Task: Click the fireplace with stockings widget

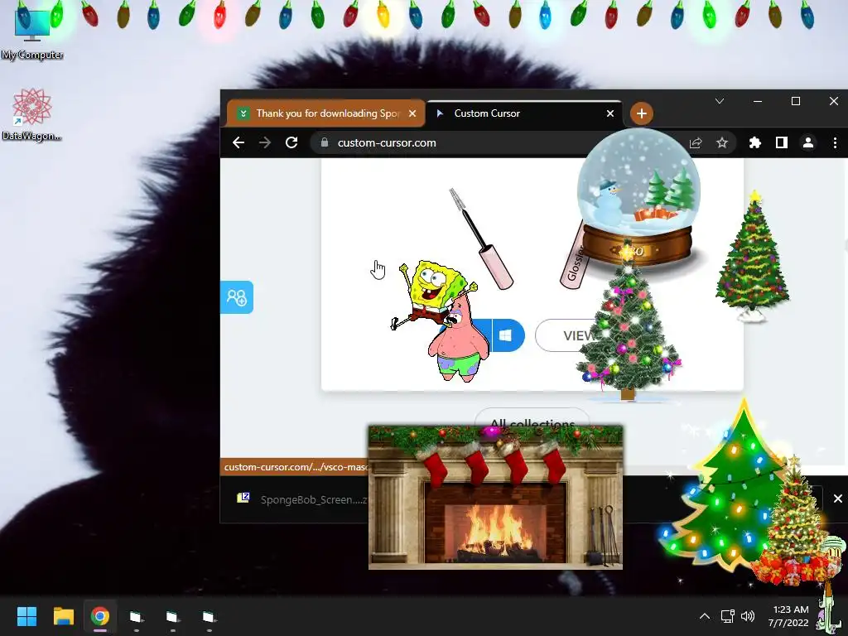Action: coord(495,497)
